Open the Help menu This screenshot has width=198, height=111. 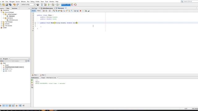(57, 2)
